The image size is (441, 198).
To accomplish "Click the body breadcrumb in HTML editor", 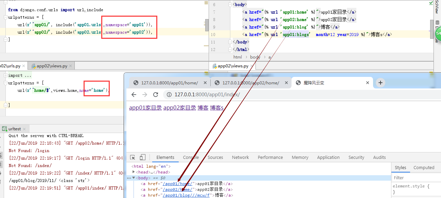I will pyautogui.click(x=255, y=57).
